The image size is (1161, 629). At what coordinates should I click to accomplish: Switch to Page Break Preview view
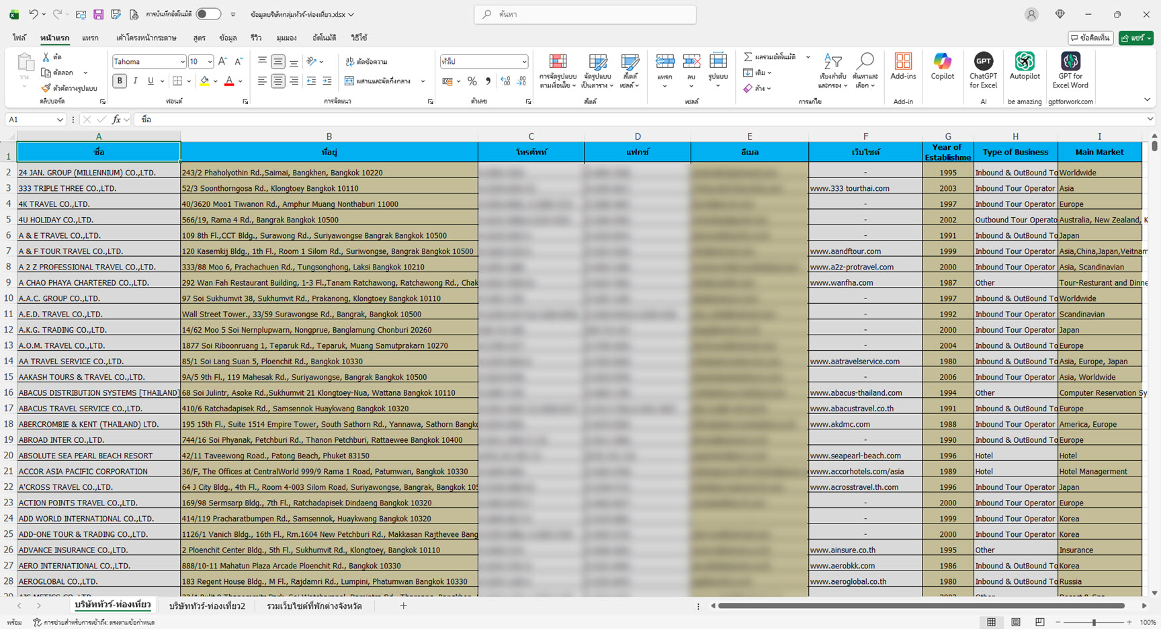point(1039,622)
